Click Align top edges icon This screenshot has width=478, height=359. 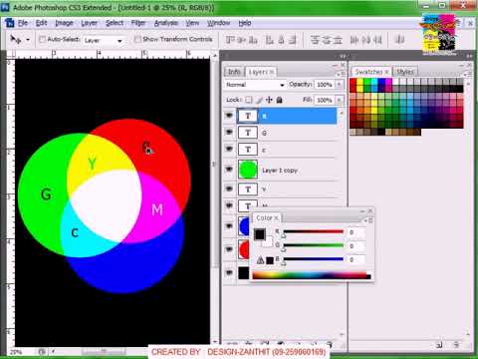click(230, 40)
